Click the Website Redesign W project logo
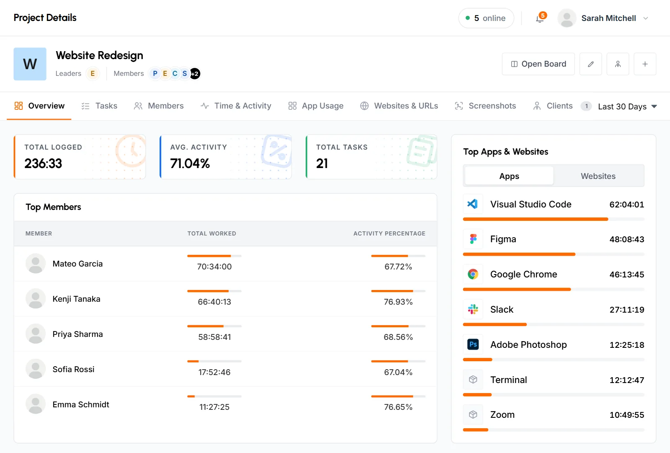670x453 pixels. [x=30, y=64]
